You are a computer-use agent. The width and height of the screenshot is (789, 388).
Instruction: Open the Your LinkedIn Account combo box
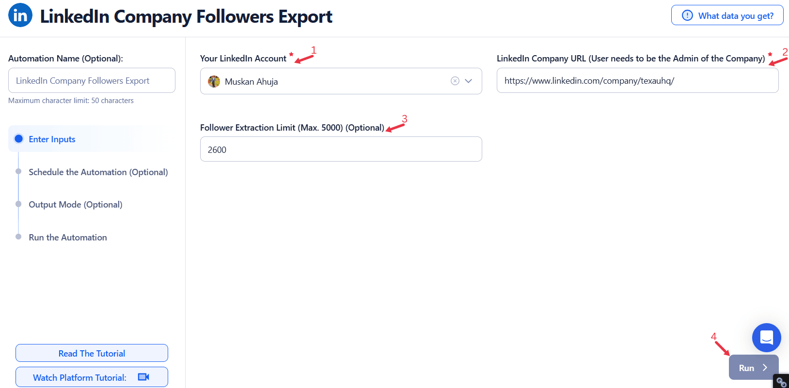click(x=330, y=81)
